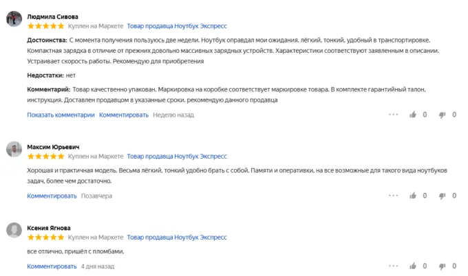Dislike Людмила Сивова's review with thumbs down

point(443,115)
